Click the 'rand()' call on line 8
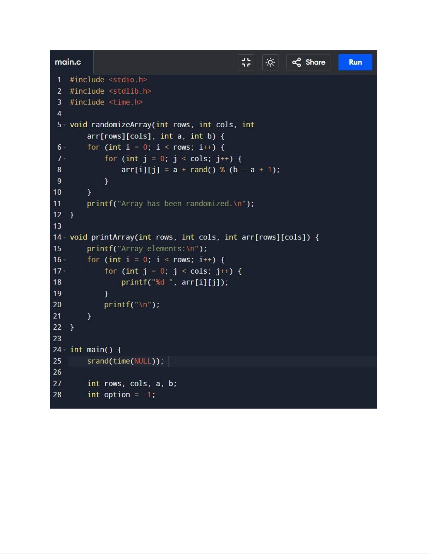 click(203, 170)
